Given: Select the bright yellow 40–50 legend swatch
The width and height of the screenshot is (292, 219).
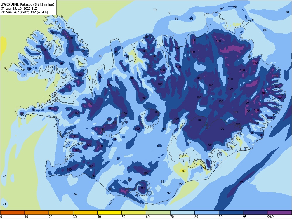Looking at the screenshot, I should [109, 213].
